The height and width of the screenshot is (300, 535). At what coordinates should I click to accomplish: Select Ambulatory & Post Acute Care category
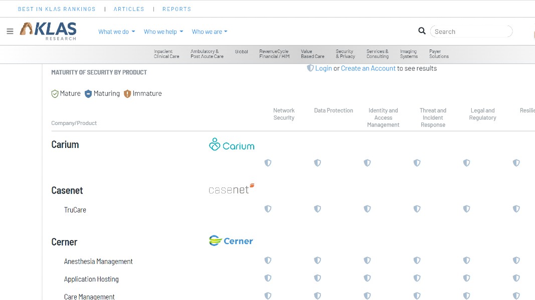(x=207, y=54)
